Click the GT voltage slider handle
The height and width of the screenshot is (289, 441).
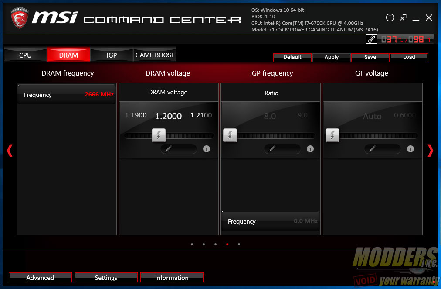click(332, 135)
